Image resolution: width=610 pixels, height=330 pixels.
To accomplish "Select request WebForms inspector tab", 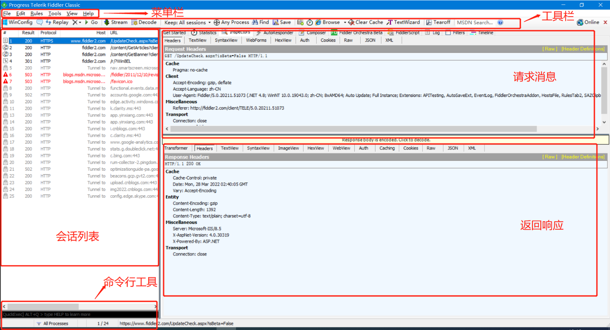I will 256,41.
